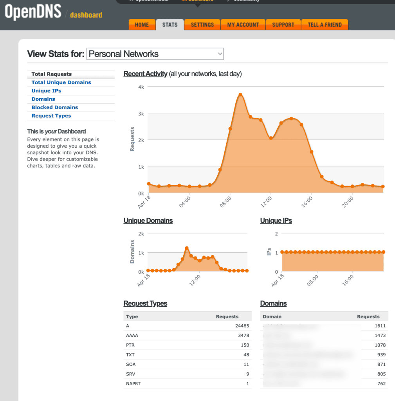395x401 pixels.
Task: Open the Total Unique Domains sidebar link
Action: [61, 82]
